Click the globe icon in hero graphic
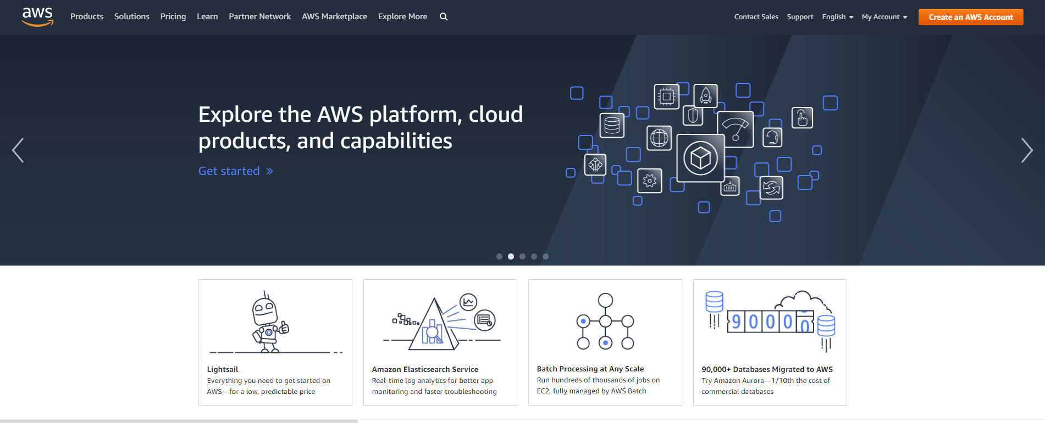This screenshot has width=1045, height=423. click(659, 138)
